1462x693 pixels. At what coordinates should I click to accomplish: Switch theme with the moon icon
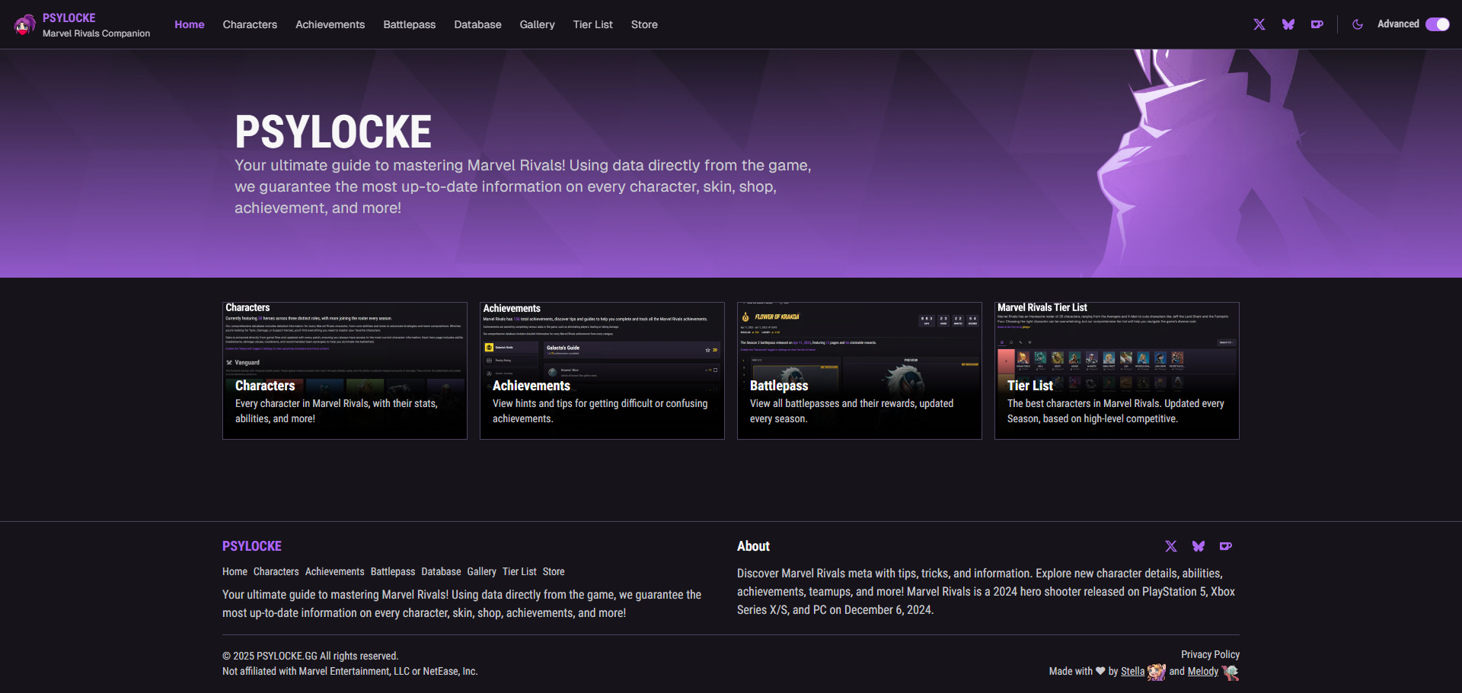1358,24
